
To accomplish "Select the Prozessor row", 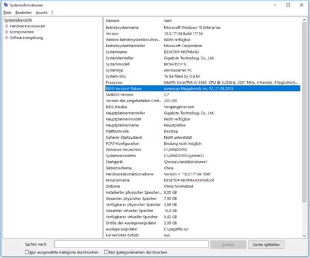I will tap(203, 83).
